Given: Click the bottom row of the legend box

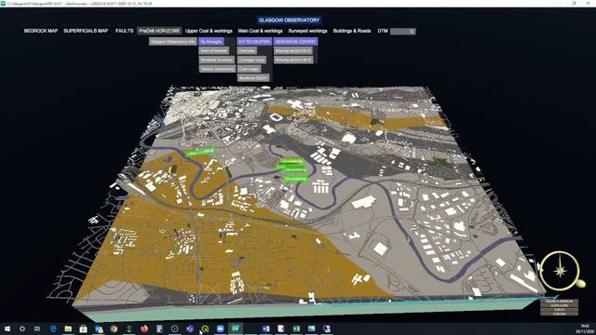Looking at the screenshot, I should point(559,314).
